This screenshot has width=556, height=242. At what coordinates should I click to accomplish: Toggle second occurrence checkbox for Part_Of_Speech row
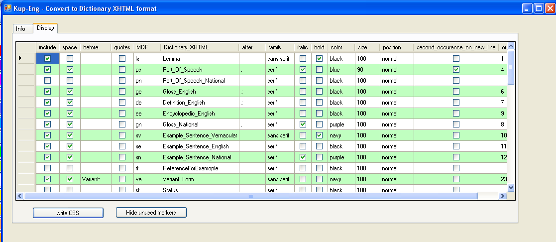[456, 70]
